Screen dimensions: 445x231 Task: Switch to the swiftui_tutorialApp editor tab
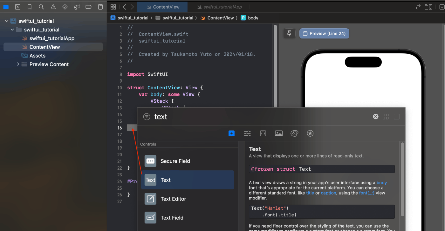coord(219,7)
